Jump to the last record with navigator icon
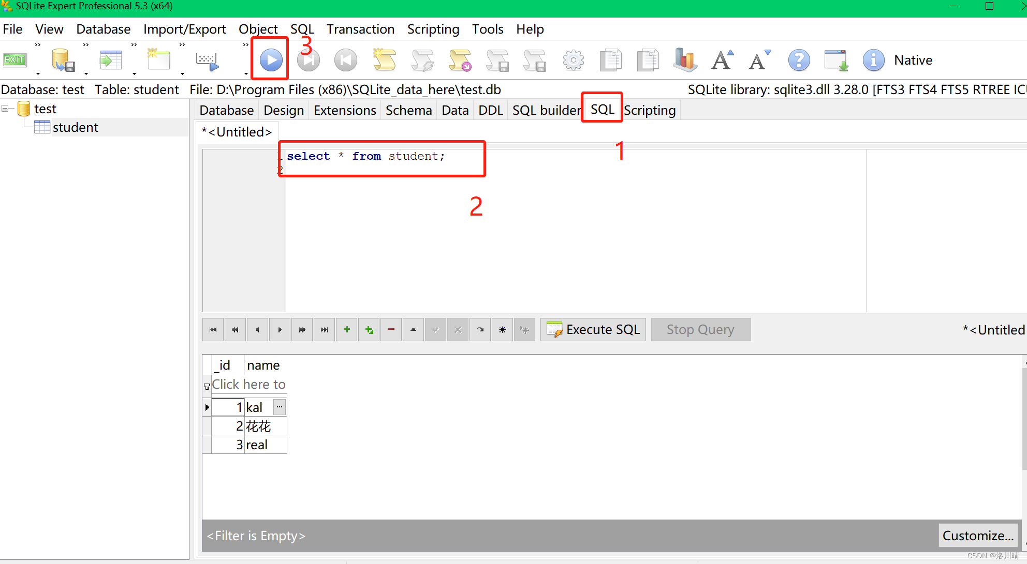This screenshot has height=564, width=1027. [324, 329]
